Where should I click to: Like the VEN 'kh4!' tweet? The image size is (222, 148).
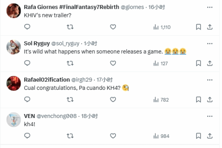pos(113,136)
